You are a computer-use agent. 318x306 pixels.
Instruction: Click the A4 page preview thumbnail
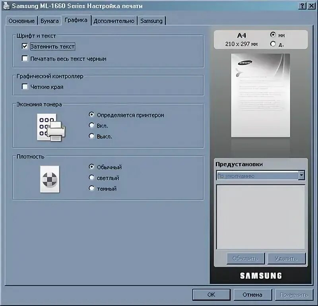pyautogui.click(x=261, y=95)
